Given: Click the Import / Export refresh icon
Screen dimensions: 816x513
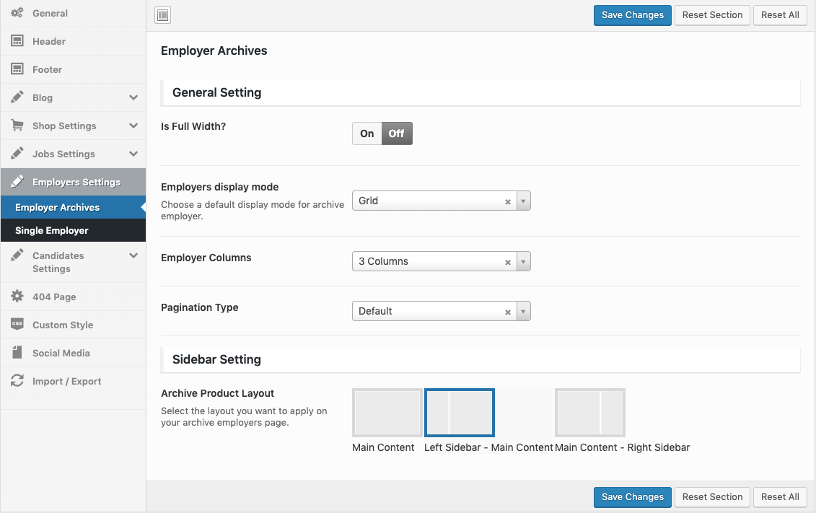Looking at the screenshot, I should pos(17,381).
